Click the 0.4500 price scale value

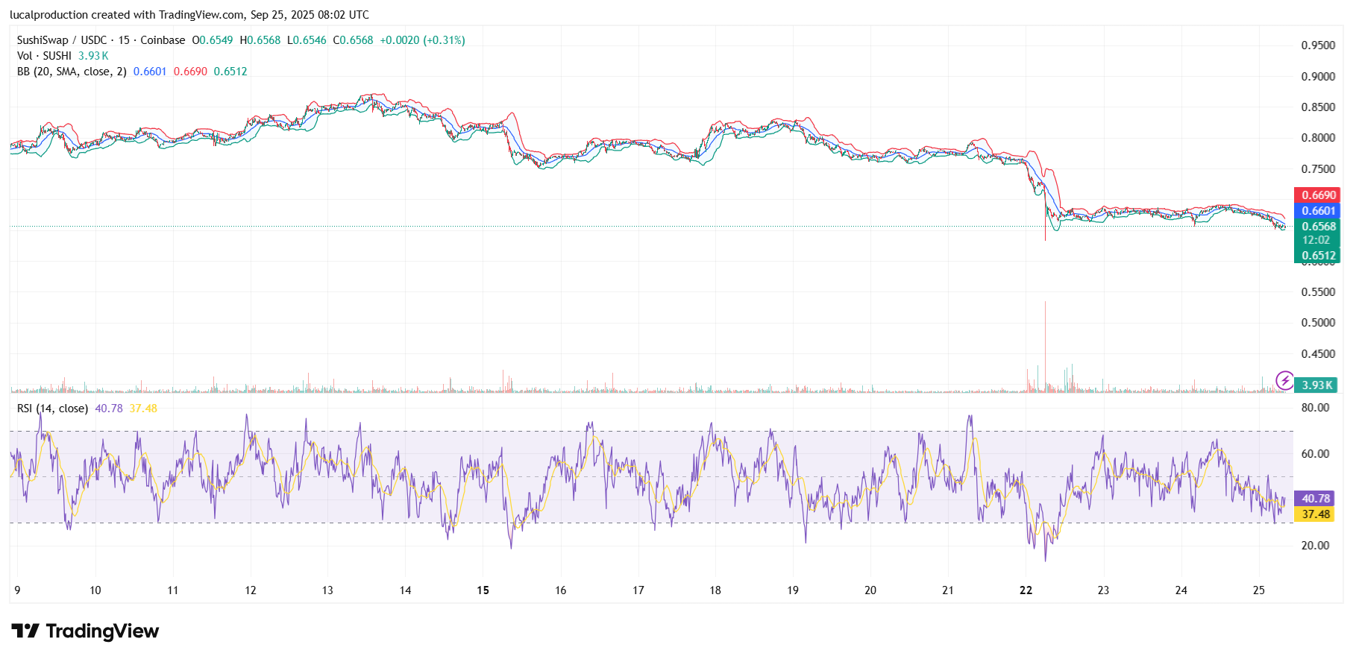tap(1318, 354)
